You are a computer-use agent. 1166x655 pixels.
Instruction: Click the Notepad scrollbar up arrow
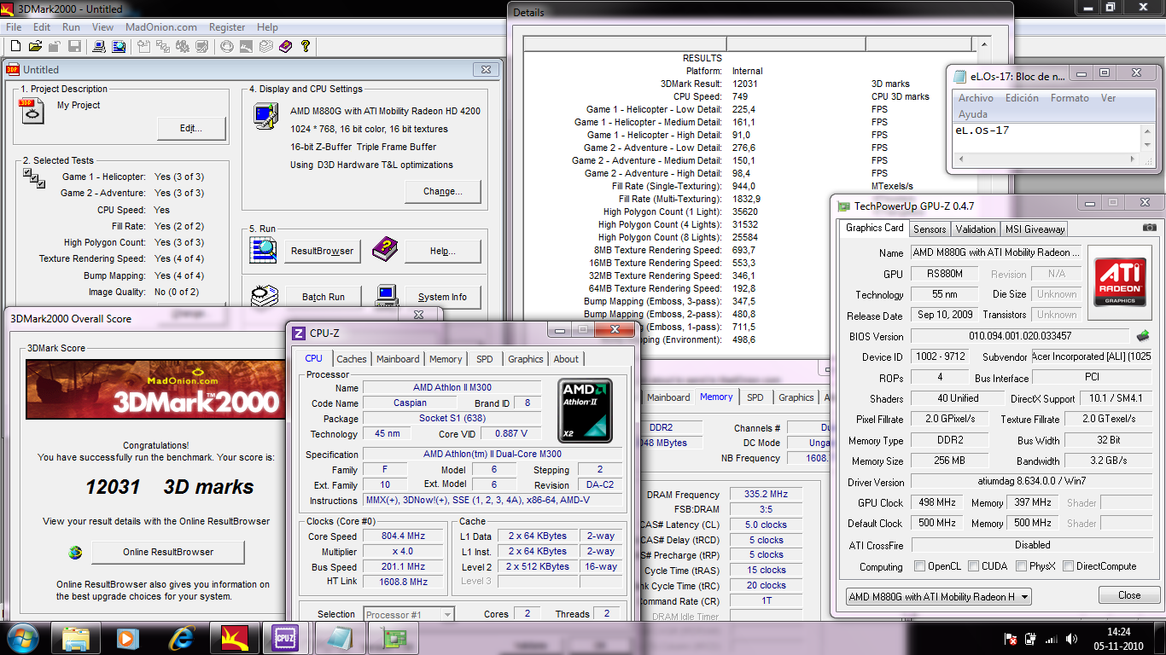[1148, 131]
